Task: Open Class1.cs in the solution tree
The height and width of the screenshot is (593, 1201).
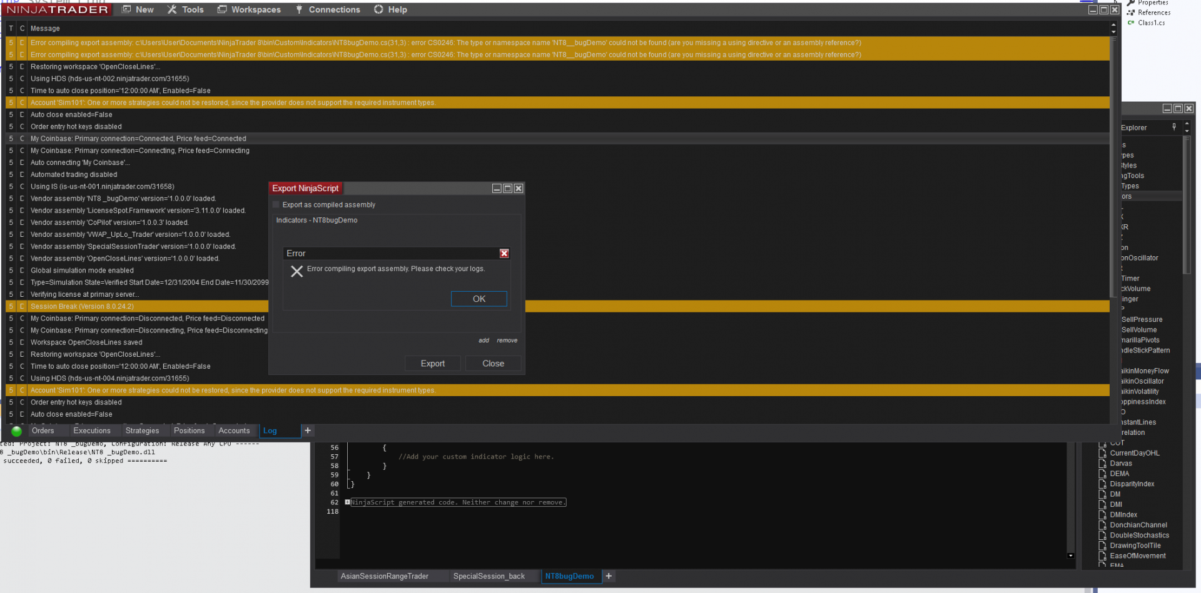Action: tap(1152, 23)
